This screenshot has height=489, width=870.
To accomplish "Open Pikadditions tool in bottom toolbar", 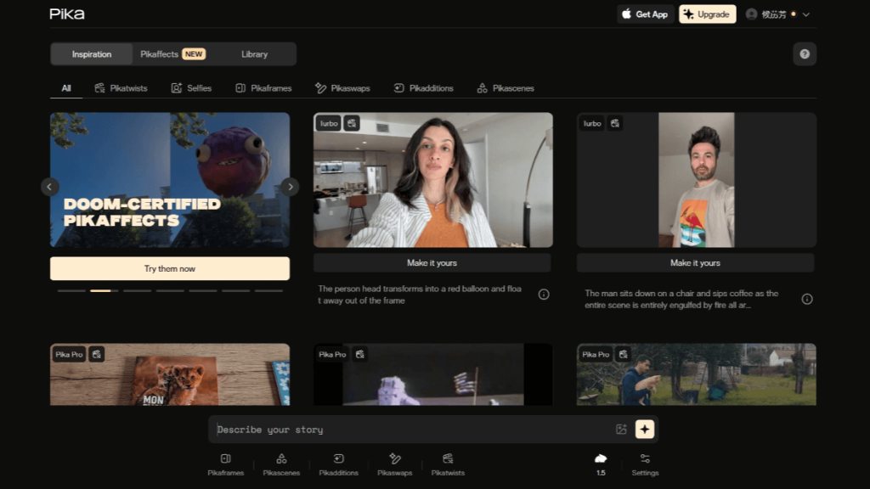I will 338,459.
